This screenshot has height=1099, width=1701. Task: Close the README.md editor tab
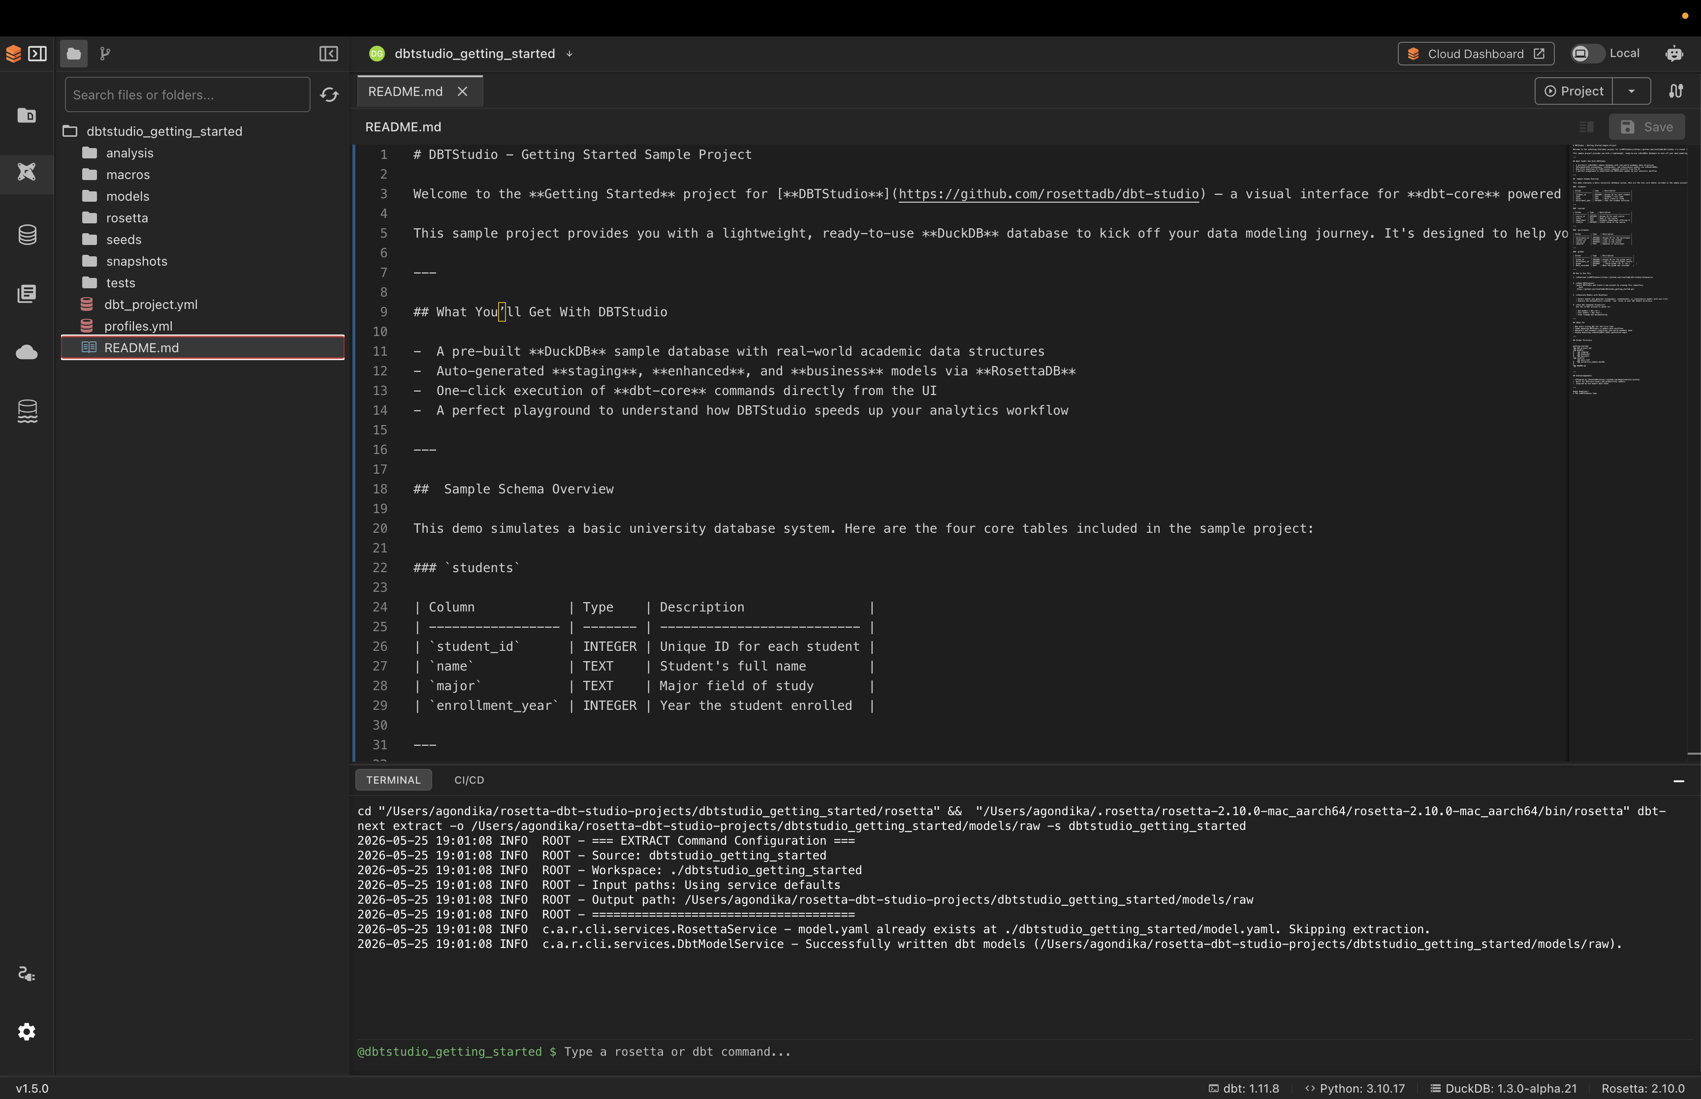click(463, 92)
